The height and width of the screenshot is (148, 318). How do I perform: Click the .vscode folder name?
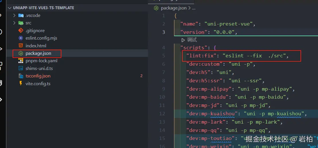(33, 15)
